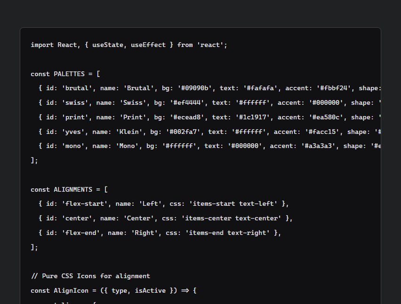
Task: Click the 'flex-start' alignment line
Action: point(164,204)
